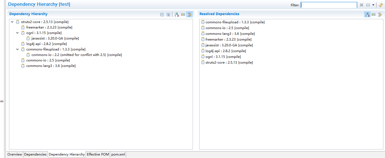
Task: Select commons-io : 2.5 in the hierarchy tree
Action: (x=48, y=60)
